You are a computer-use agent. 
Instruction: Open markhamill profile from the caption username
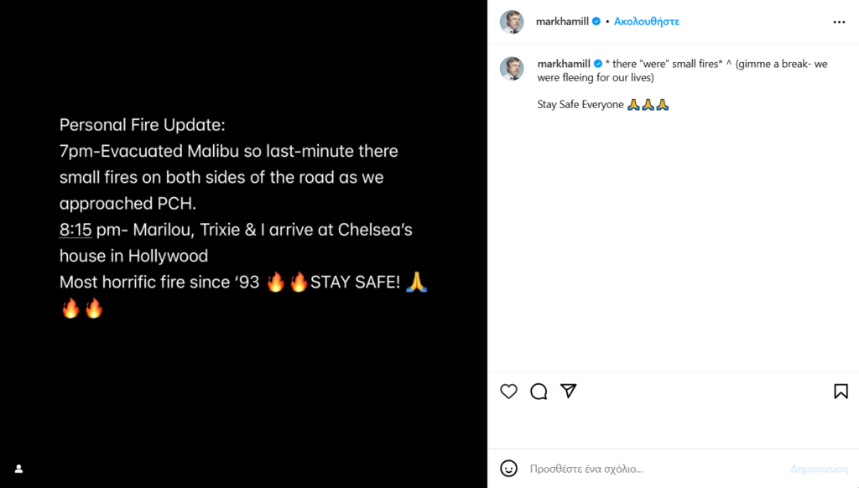pyautogui.click(x=564, y=64)
